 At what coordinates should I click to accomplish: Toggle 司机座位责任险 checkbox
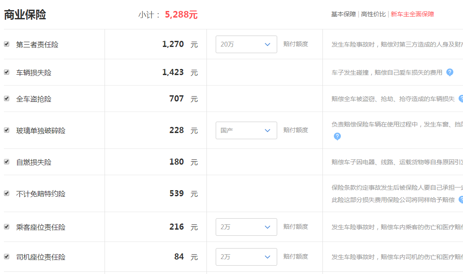(7, 256)
